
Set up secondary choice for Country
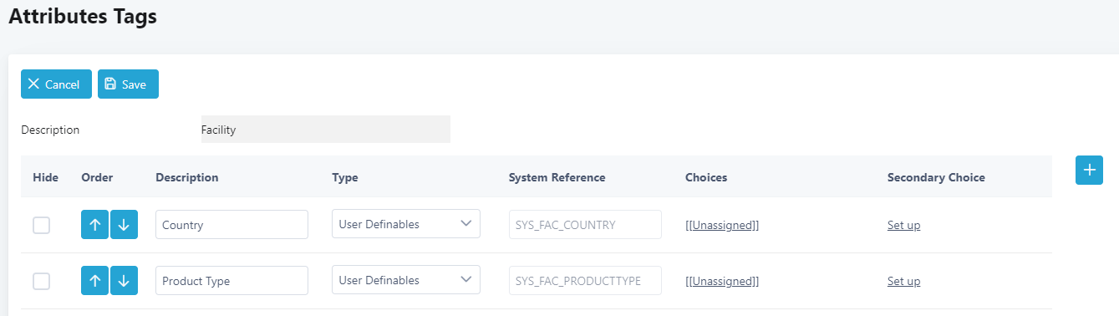[903, 225]
